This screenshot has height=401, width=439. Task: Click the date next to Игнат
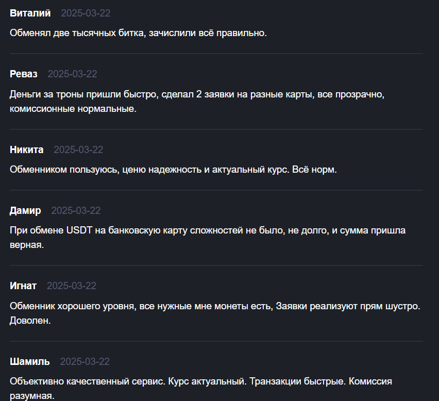click(x=72, y=286)
